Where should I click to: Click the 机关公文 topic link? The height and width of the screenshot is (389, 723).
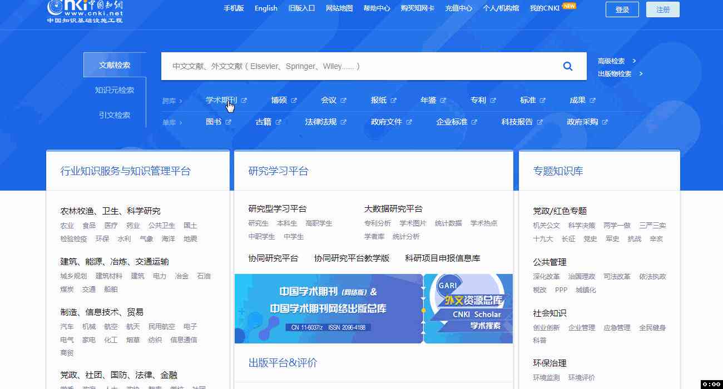[547, 226]
